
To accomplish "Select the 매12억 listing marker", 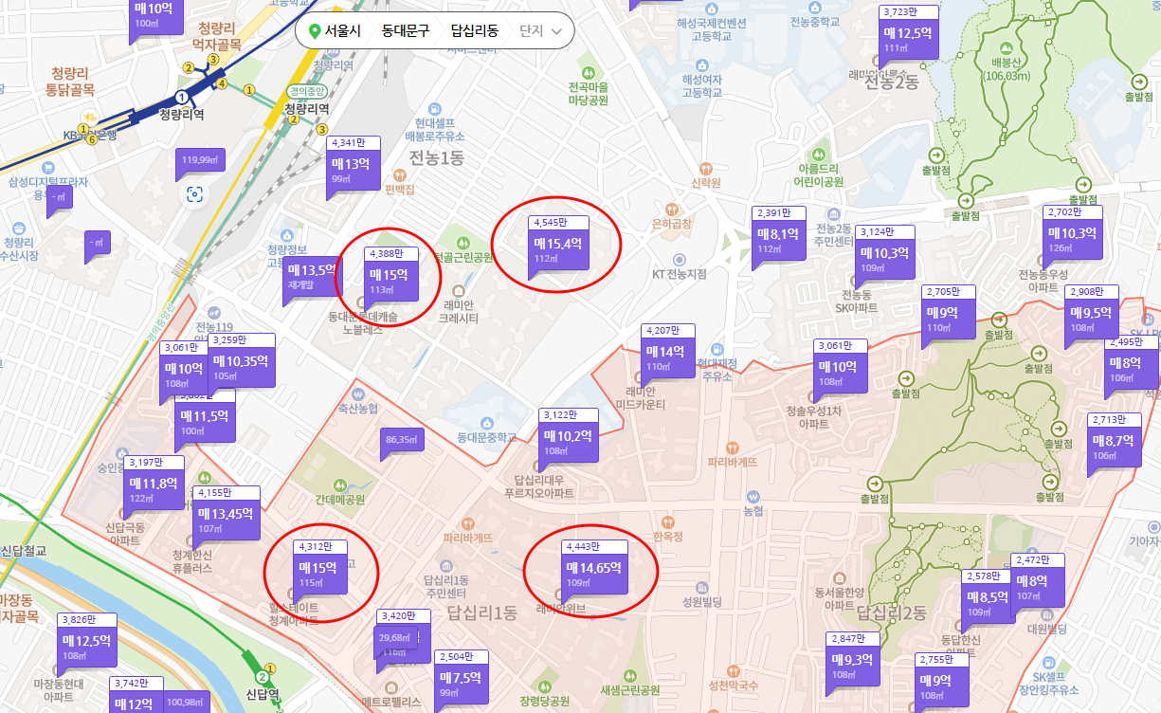I will pos(136,695).
